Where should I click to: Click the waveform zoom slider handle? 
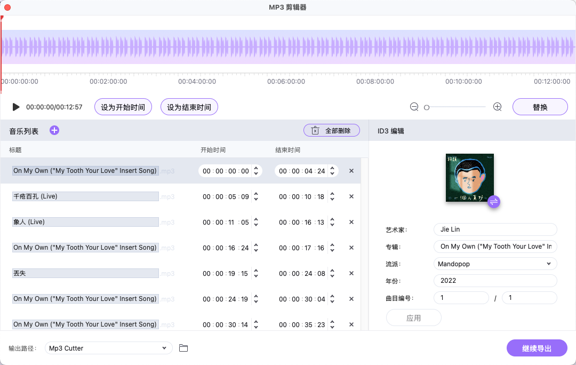[x=426, y=107]
